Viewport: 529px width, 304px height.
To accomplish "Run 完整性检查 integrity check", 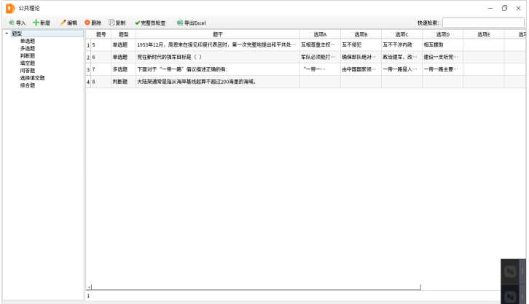I will click(150, 23).
